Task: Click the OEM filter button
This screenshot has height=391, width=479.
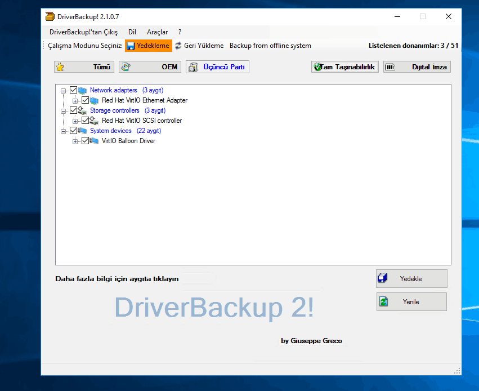Action: pyautogui.click(x=150, y=67)
